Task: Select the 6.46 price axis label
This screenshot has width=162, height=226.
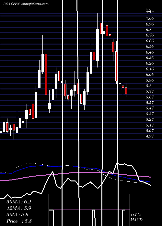Action: coord(150,52)
